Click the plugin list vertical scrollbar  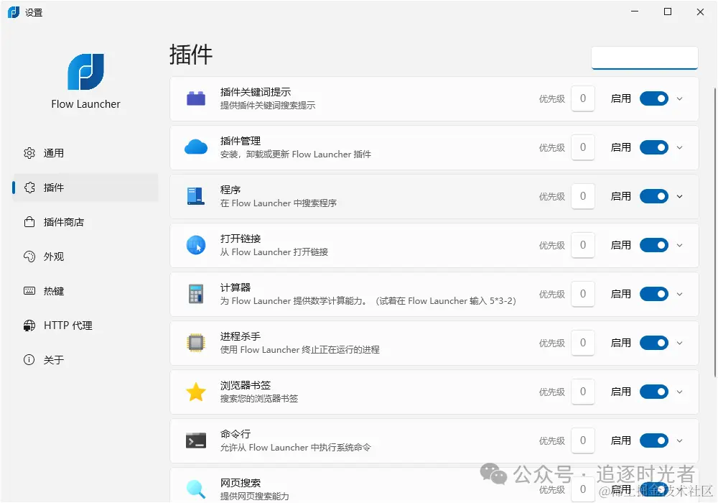click(x=715, y=232)
